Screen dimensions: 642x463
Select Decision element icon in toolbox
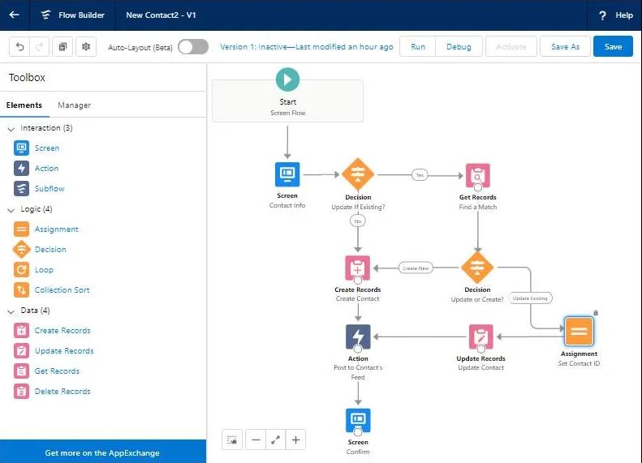click(x=21, y=249)
